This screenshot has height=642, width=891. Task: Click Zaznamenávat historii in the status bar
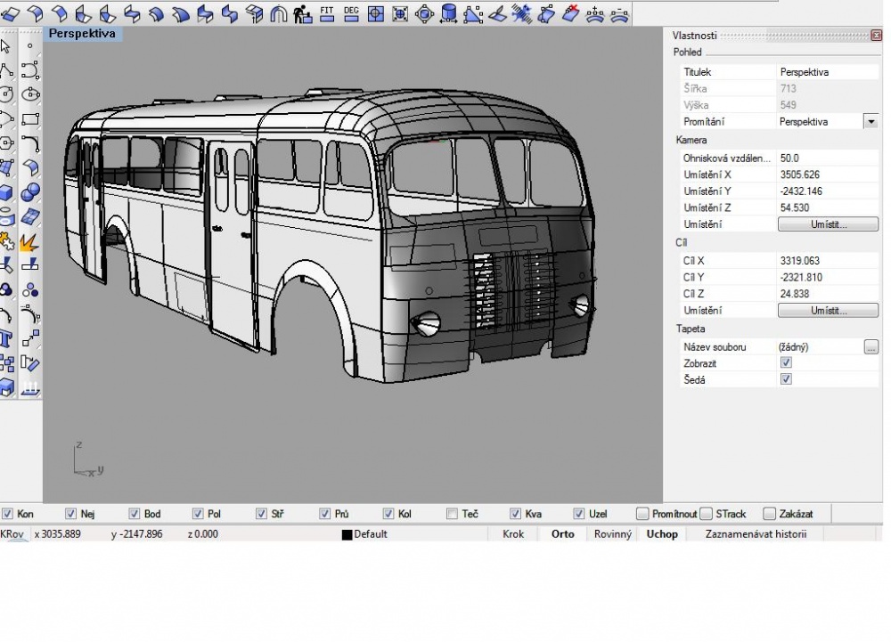point(756,534)
